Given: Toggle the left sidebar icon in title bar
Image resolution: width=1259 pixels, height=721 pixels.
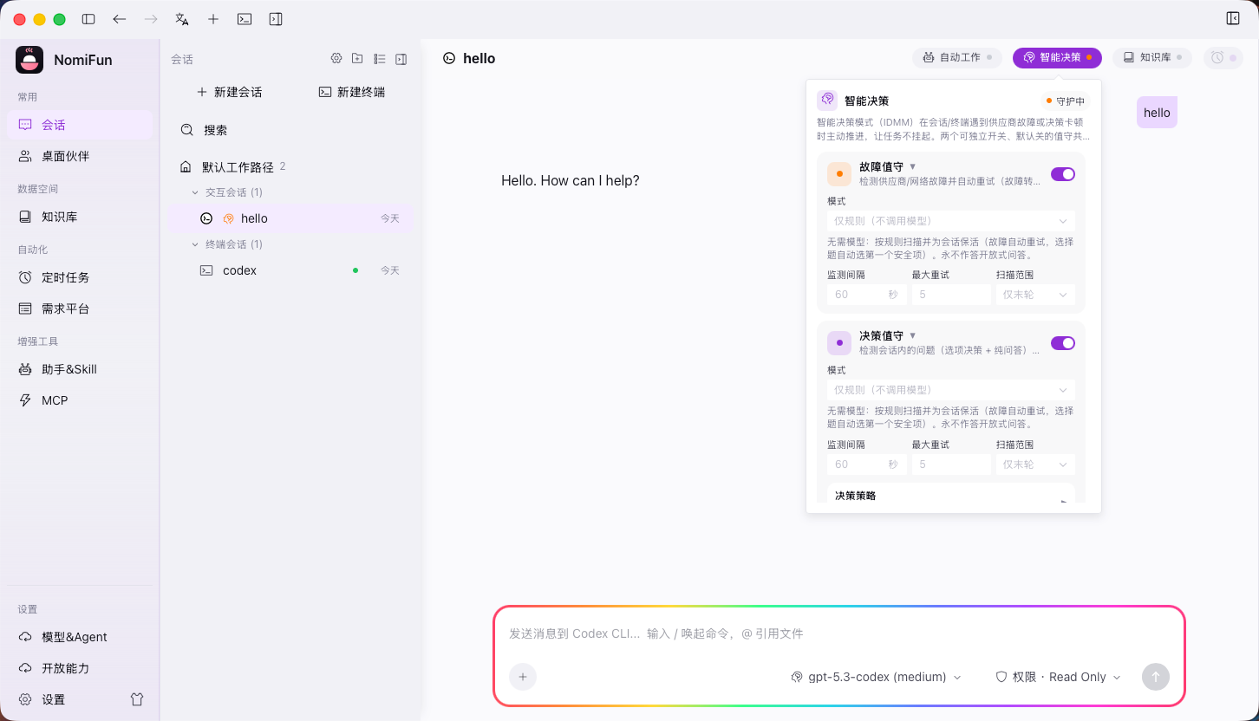Looking at the screenshot, I should click(88, 19).
